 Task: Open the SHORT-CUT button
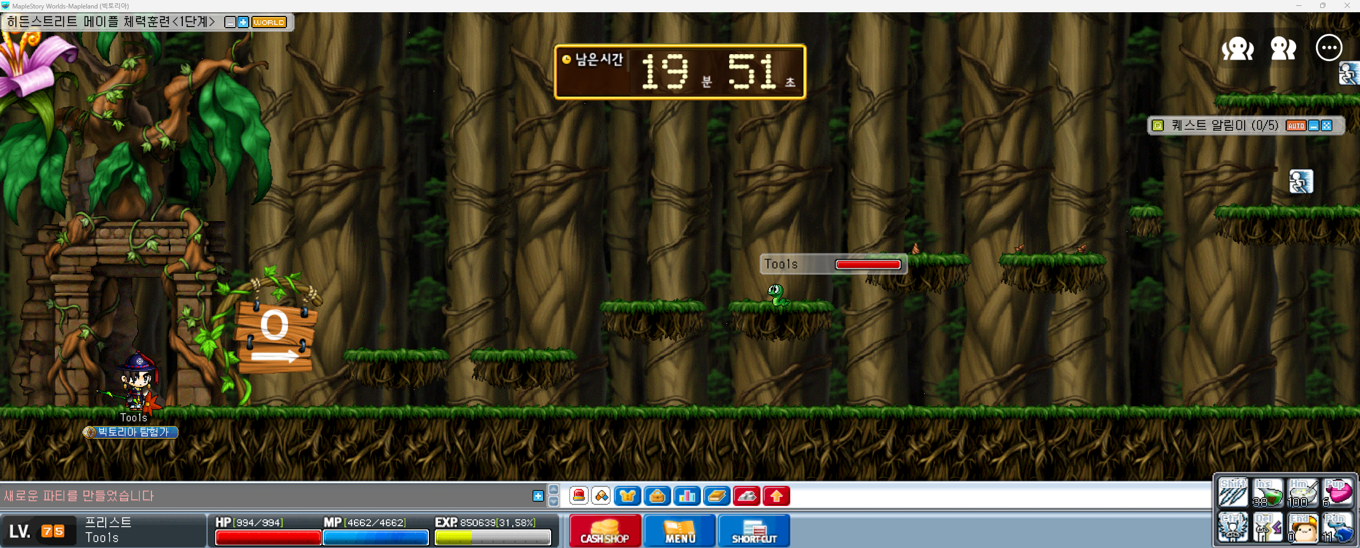point(754,530)
